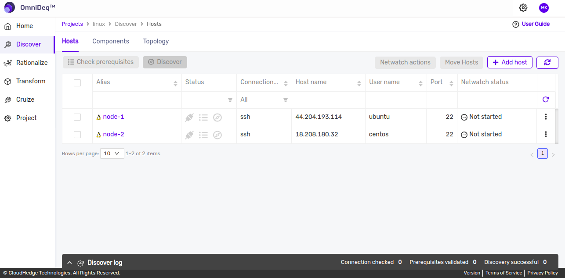
Task: Refresh hosts list with purple refresh button
Action: click(x=547, y=62)
